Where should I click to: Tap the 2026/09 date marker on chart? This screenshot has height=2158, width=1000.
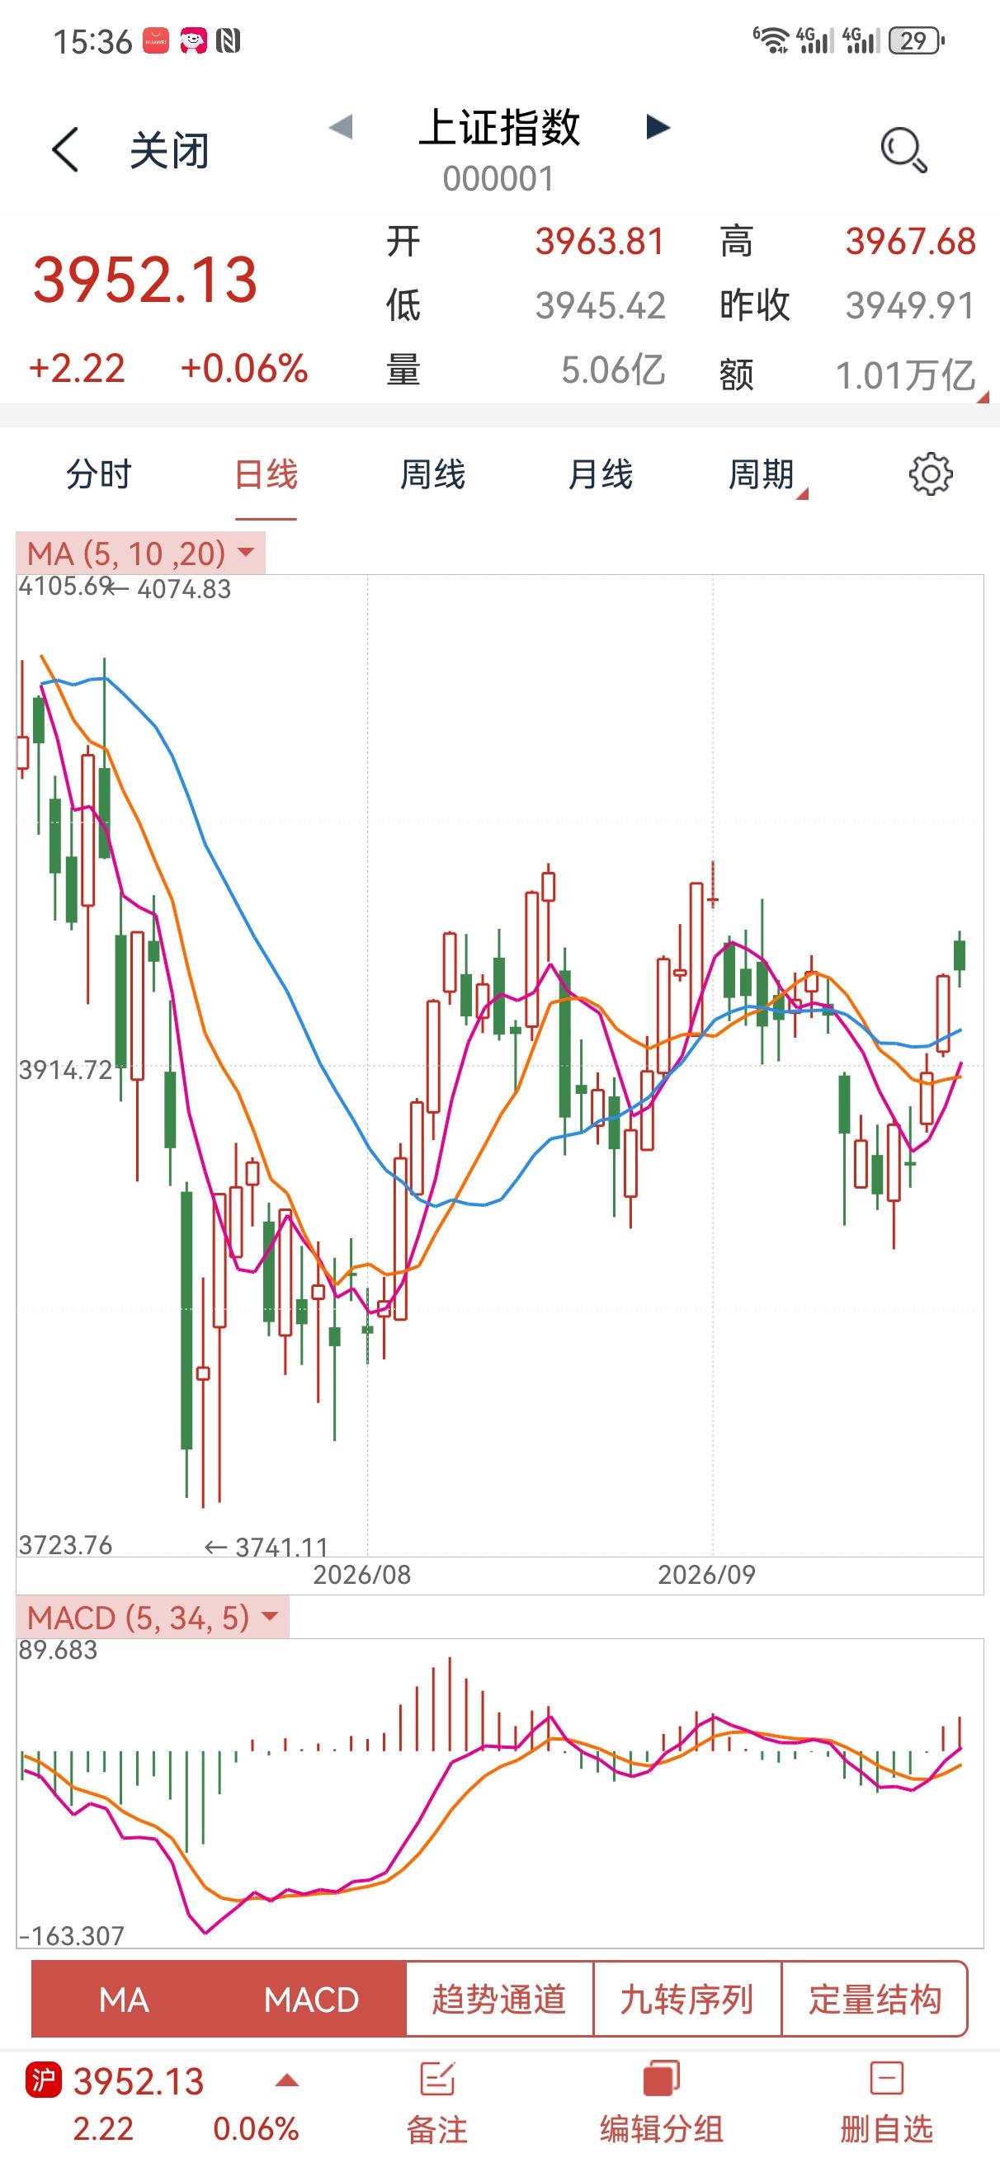pyautogui.click(x=706, y=1574)
